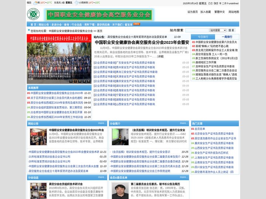Open the 分会动态 seminar photo thumbnail
The image size is (266, 199).
[x=38, y=191]
